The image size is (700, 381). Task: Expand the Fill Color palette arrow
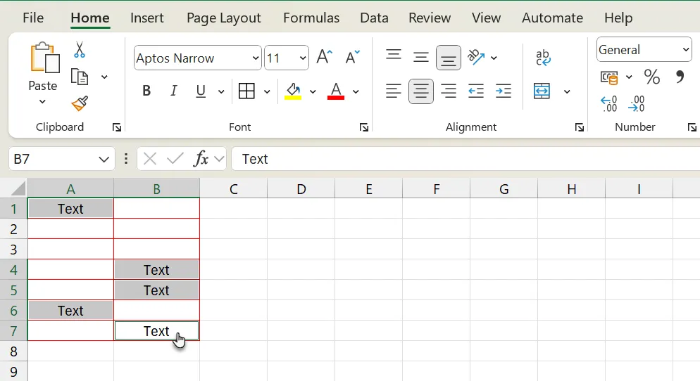point(313,92)
